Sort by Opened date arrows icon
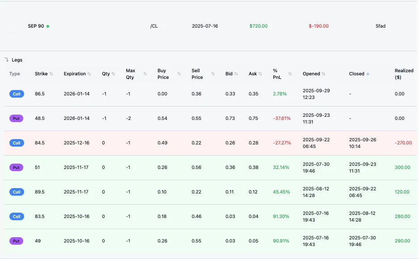 (323, 74)
